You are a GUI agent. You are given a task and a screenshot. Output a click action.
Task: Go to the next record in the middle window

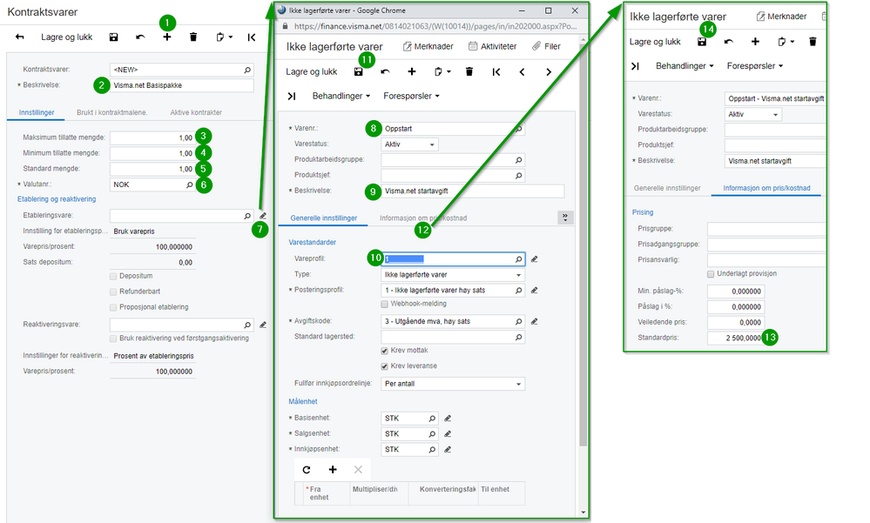(549, 71)
